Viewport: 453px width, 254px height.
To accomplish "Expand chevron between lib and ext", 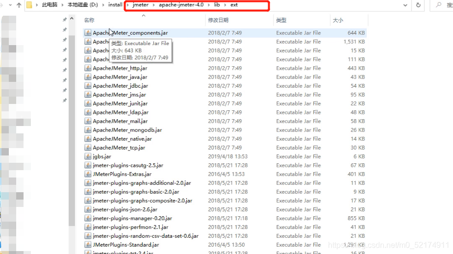I will [x=225, y=5].
